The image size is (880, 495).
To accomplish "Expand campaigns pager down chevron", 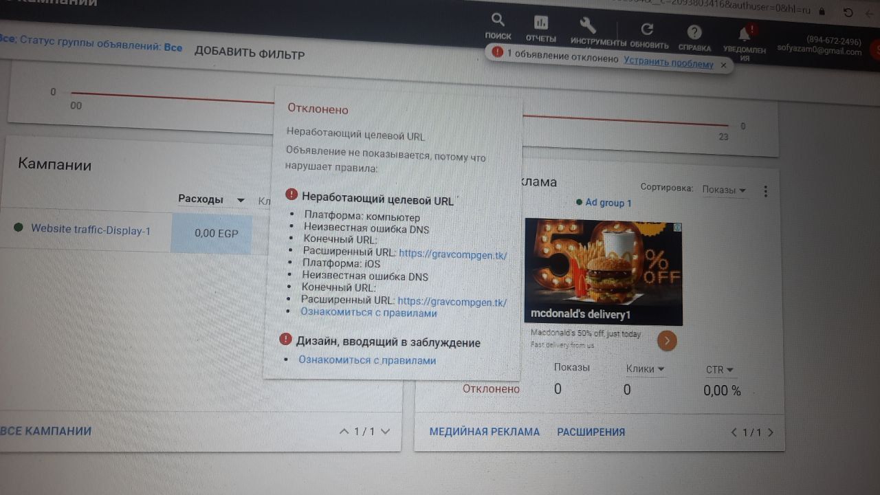I will point(385,432).
